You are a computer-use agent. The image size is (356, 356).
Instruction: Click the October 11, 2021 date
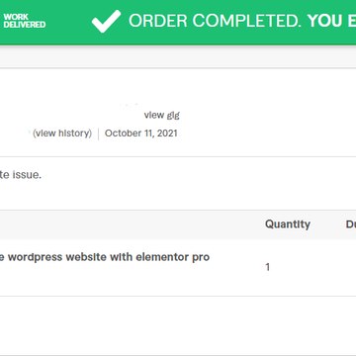141,133
